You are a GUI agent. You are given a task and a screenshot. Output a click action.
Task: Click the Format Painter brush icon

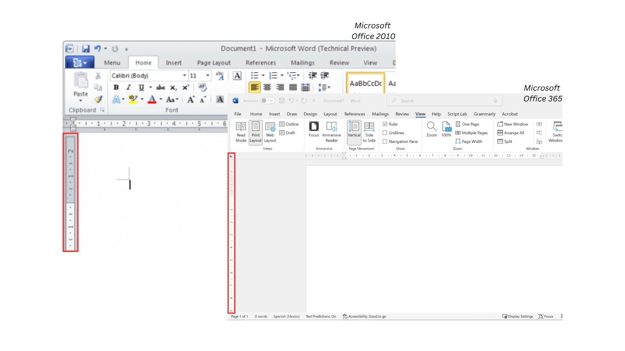click(98, 99)
